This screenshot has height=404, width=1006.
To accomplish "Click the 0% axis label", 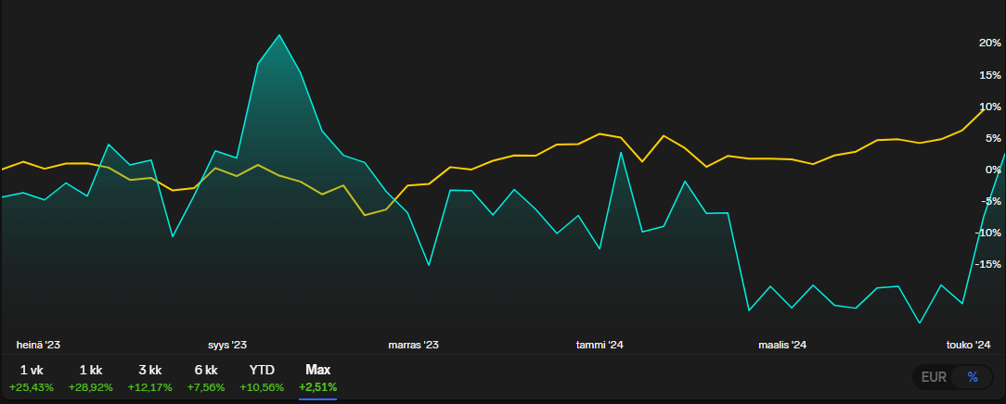I will [x=992, y=169].
